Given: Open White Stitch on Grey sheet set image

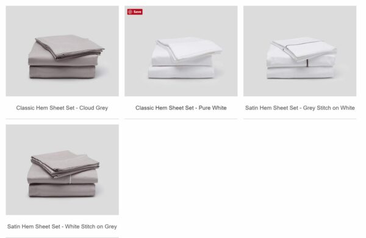Looking at the screenshot, I should click(x=62, y=170).
